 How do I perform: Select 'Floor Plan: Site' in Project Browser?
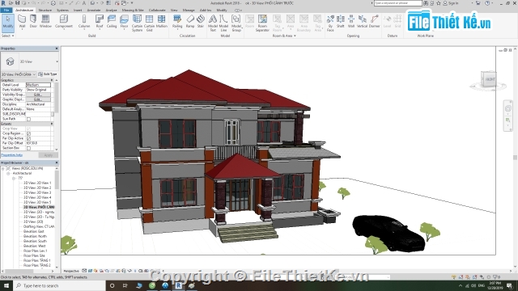coord(34,255)
